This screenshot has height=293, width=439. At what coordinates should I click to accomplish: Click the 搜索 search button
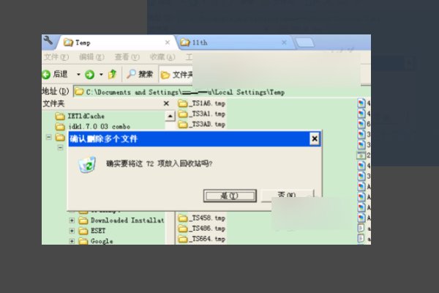(140, 74)
